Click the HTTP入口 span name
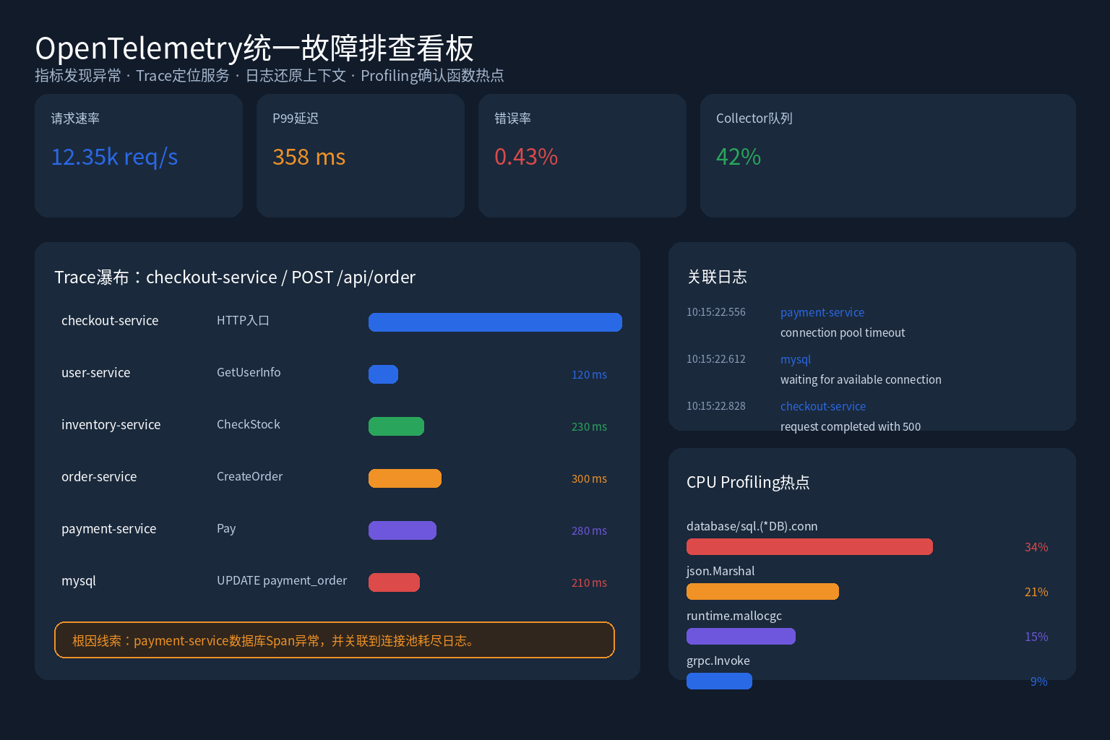The width and height of the screenshot is (1110, 740). click(x=243, y=320)
